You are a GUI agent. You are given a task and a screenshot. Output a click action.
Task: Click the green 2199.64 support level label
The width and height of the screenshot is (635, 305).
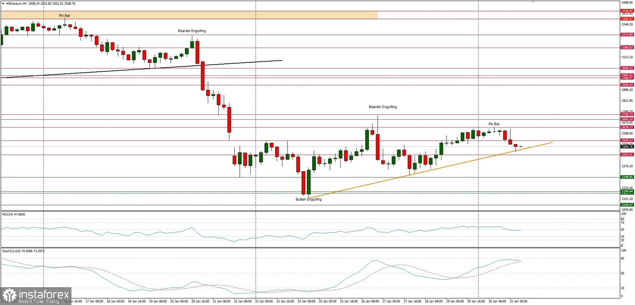627,191
